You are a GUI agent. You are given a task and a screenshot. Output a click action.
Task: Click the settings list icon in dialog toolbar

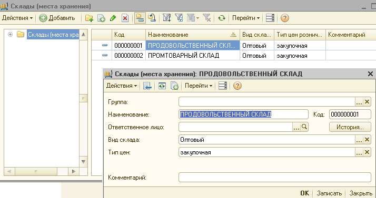pos(223,86)
